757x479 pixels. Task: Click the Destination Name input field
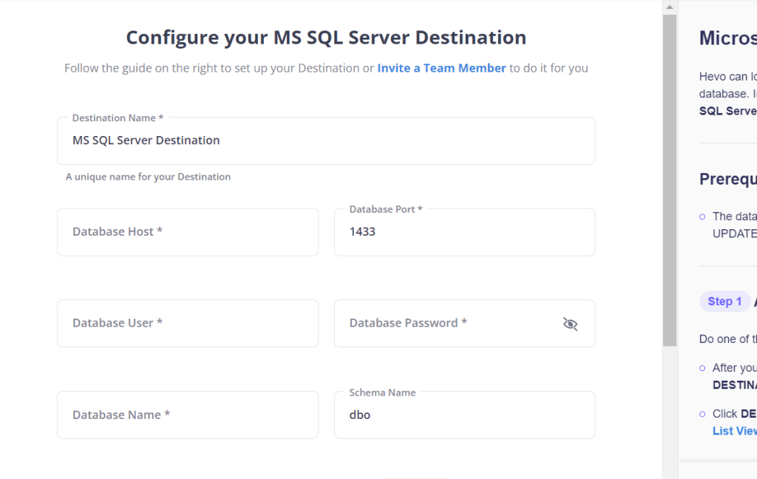click(x=326, y=140)
